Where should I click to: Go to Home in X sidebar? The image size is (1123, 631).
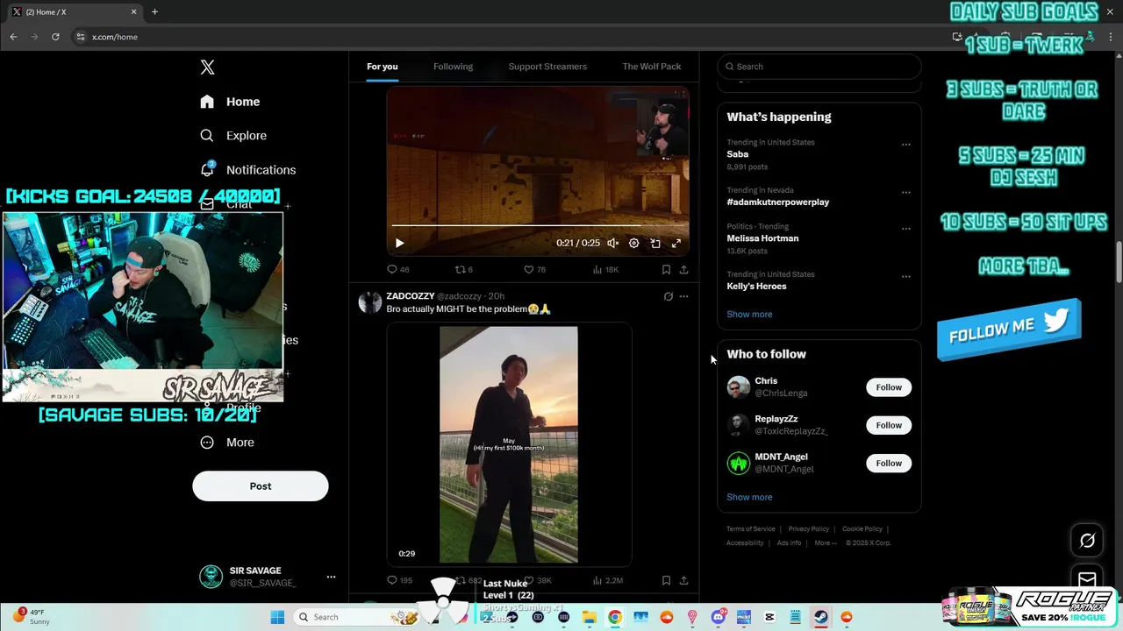[x=230, y=102]
